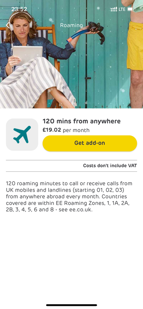Tap the LTE network indicator

click(122, 9)
